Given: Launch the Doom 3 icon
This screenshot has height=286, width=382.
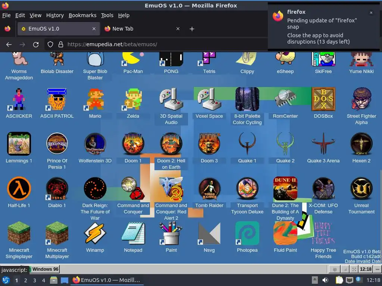Looking at the screenshot, I should (209, 144).
